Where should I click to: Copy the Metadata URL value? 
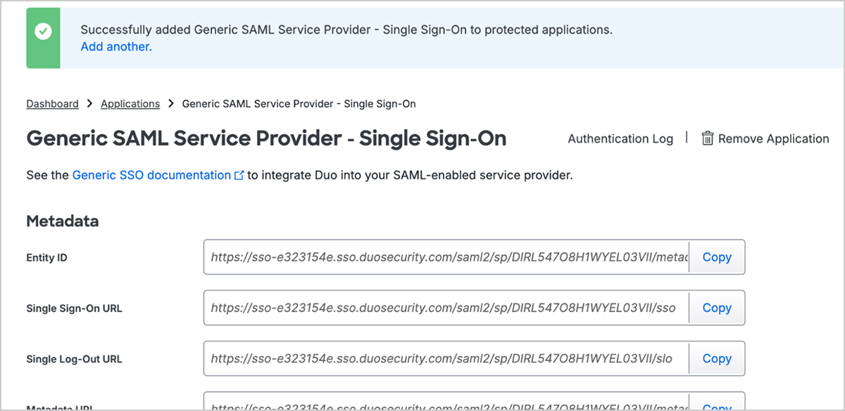[x=717, y=406]
